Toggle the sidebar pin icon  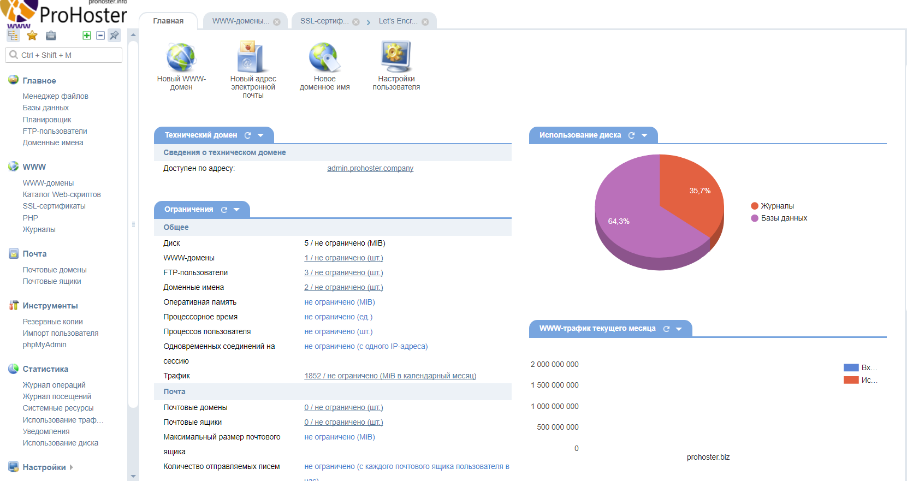114,35
